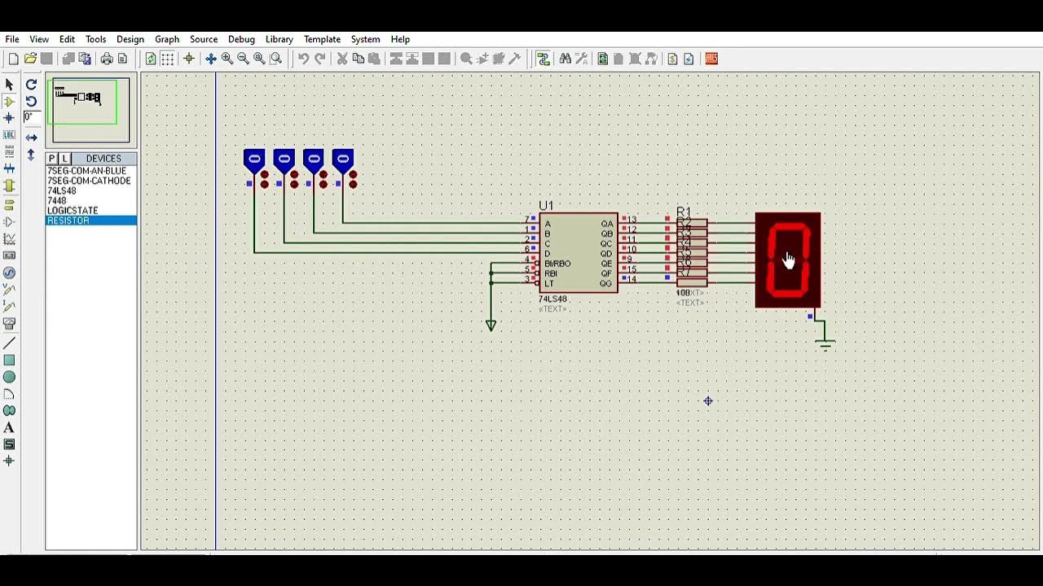Redraw the display with refresh icon
This screenshot has height=586, width=1043.
click(x=151, y=59)
